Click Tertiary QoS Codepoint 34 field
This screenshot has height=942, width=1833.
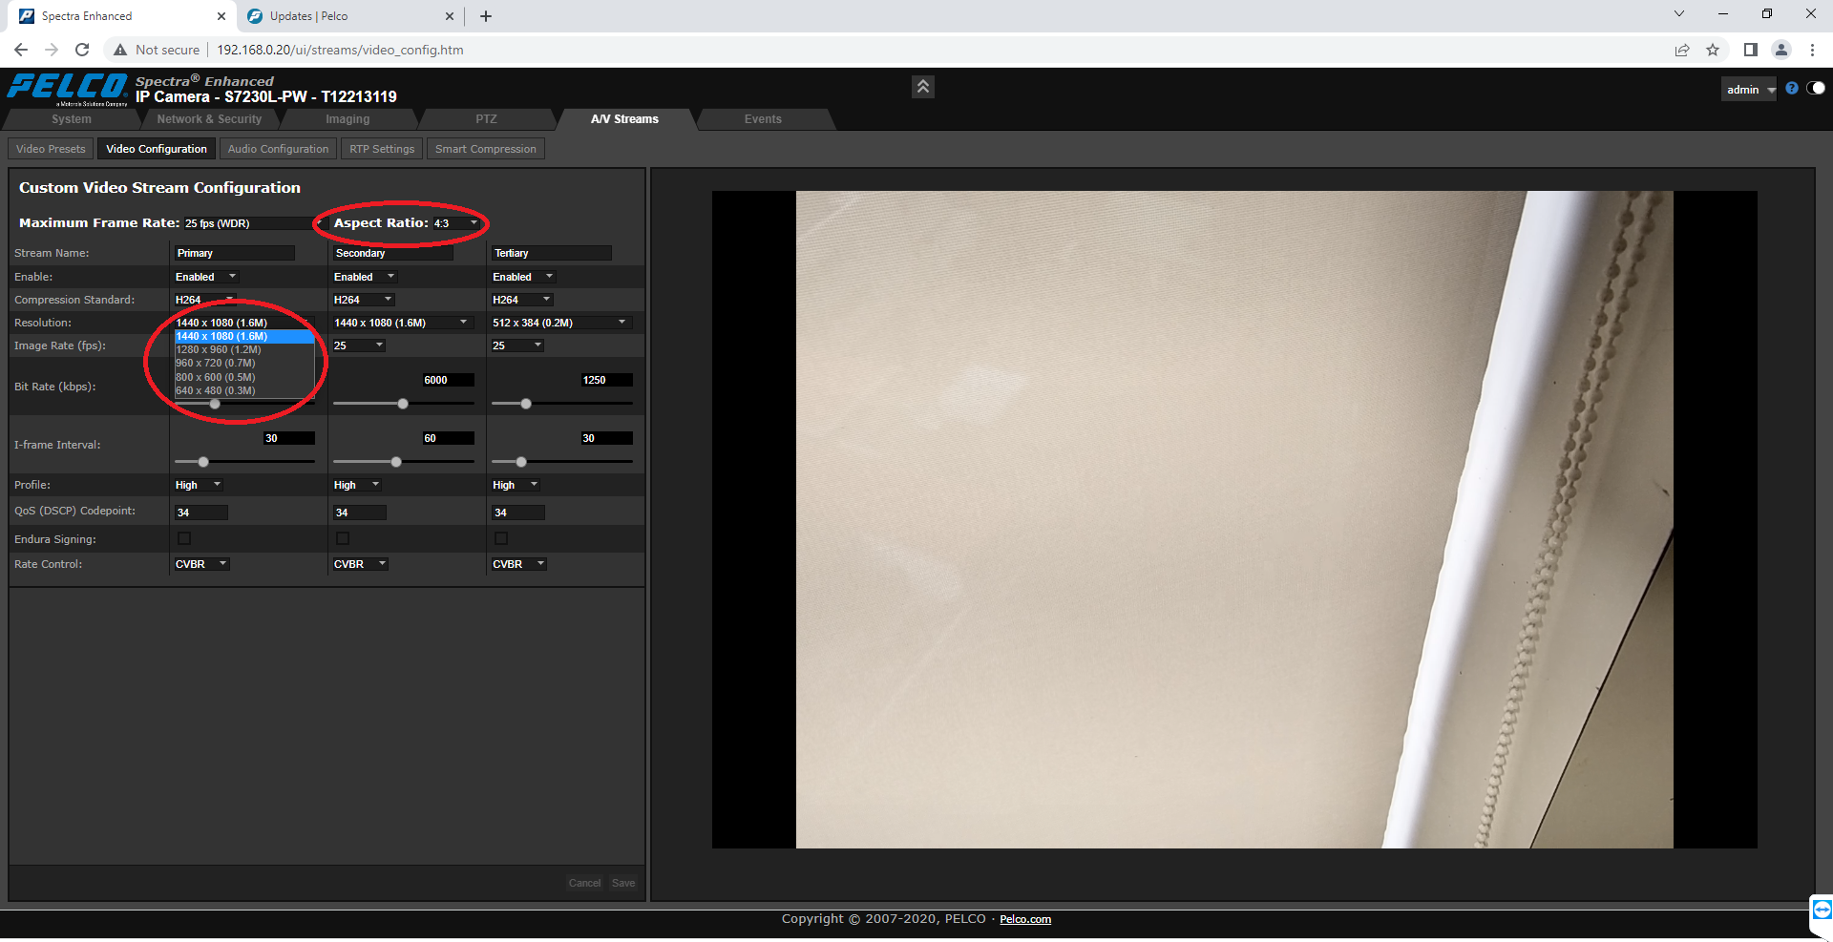(518, 513)
